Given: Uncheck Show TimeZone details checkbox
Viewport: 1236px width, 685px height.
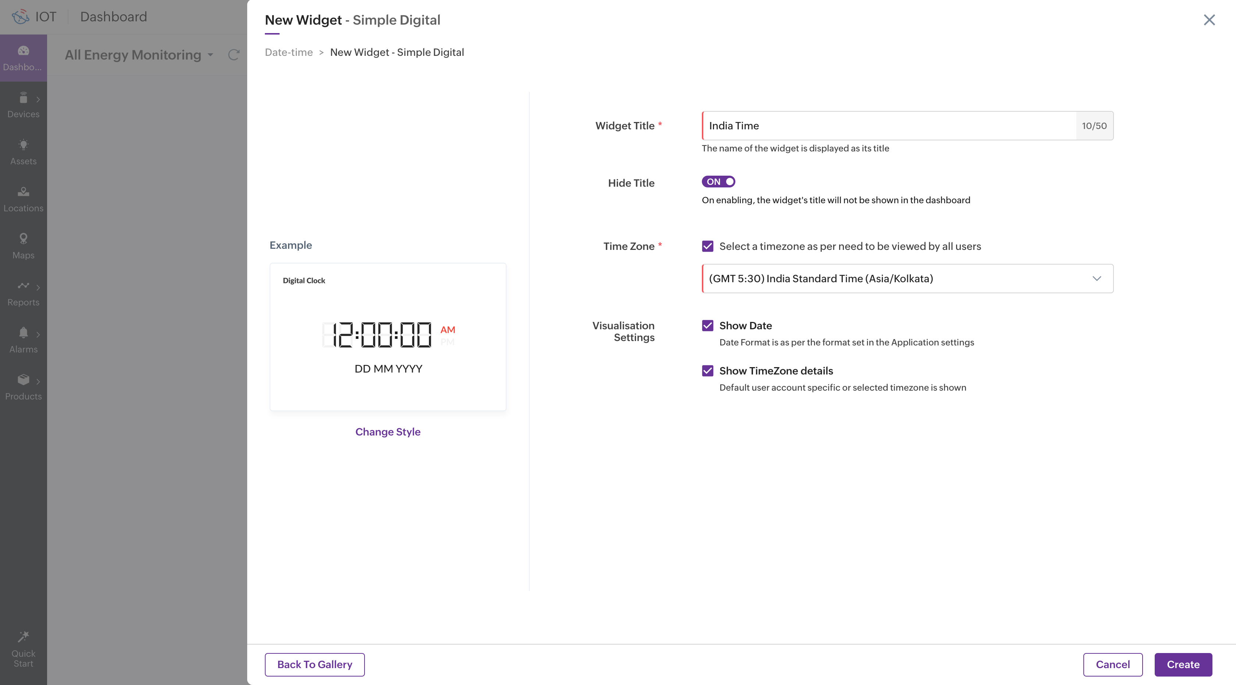Looking at the screenshot, I should click(x=707, y=370).
